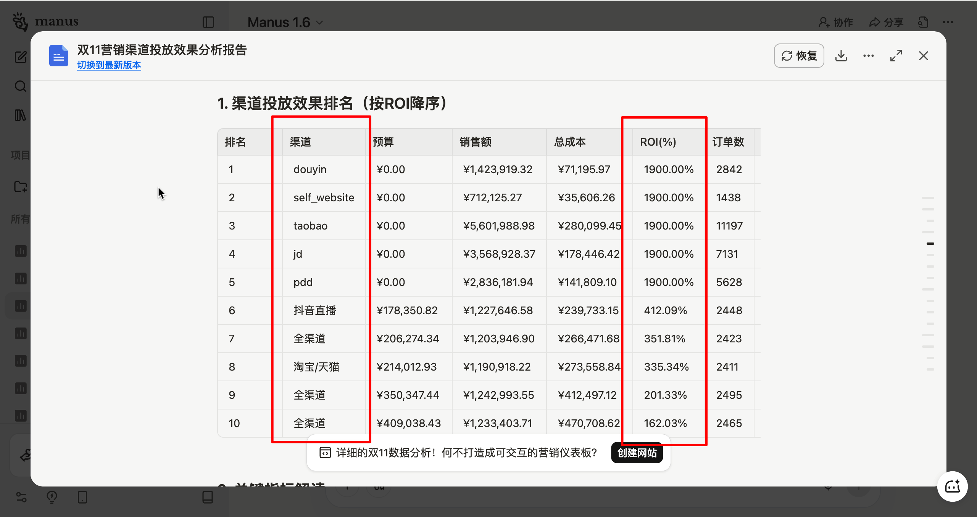Viewport: 977px width, 517px height.
Task: Click the 分享 share menu item
Action: [x=886, y=22]
